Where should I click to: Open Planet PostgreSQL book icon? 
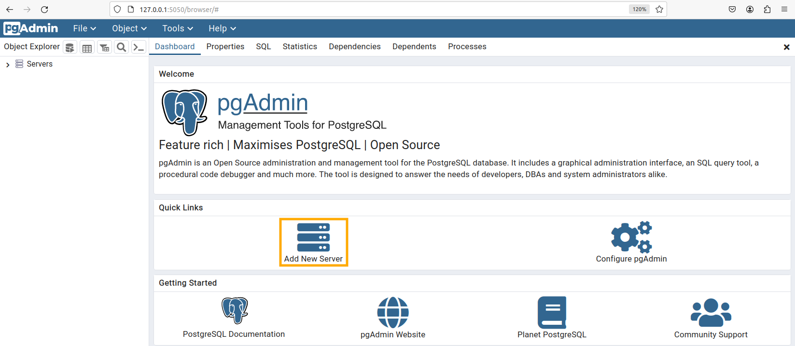coord(552,313)
